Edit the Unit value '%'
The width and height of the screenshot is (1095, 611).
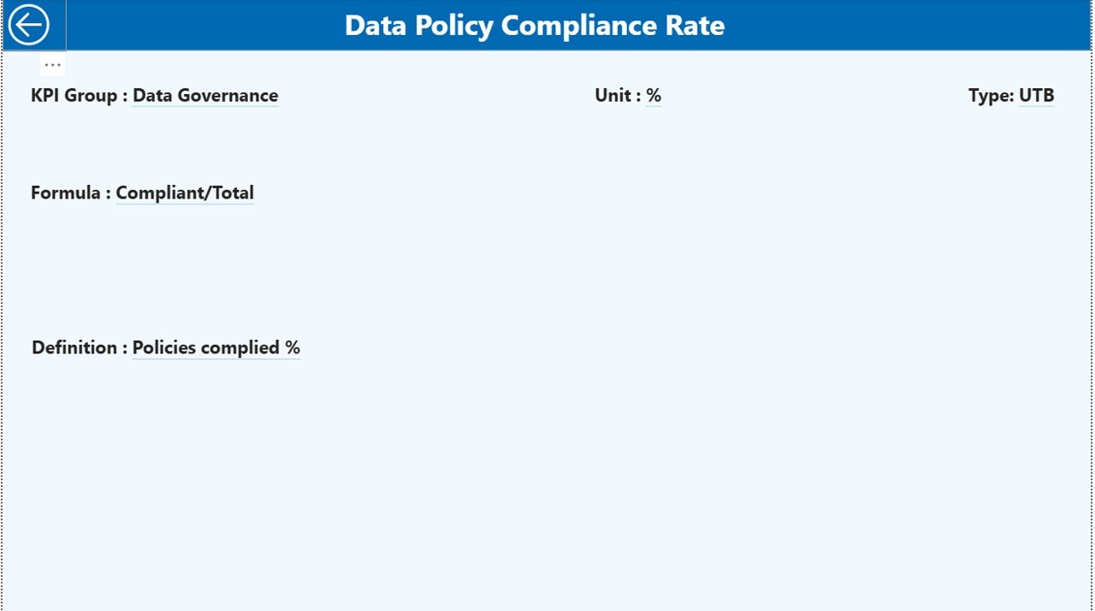(x=654, y=96)
